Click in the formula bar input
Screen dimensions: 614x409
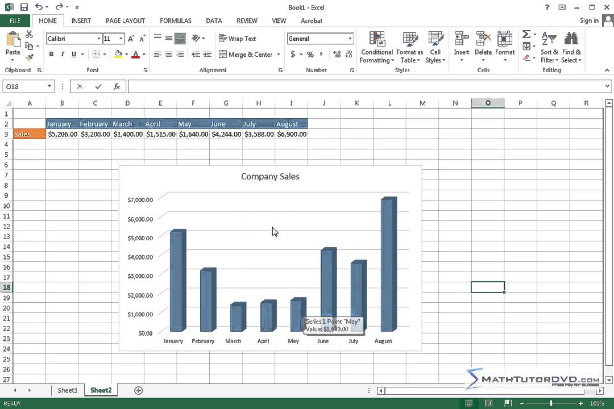point(366,86)
